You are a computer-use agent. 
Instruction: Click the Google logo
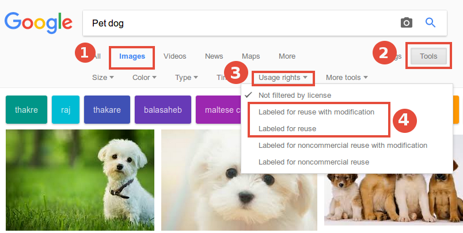pos(39,22)
